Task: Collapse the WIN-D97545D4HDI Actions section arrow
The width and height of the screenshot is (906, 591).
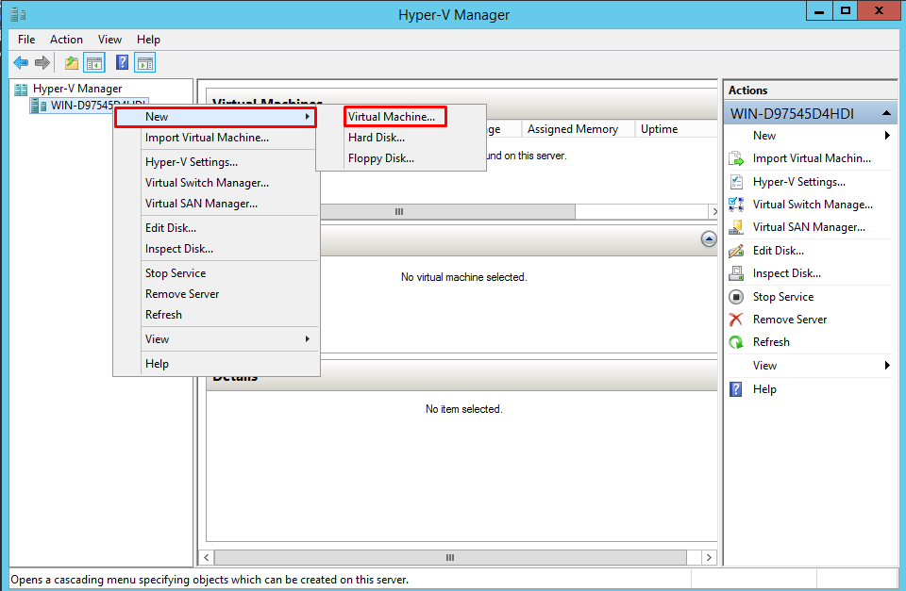Action: 886,113
